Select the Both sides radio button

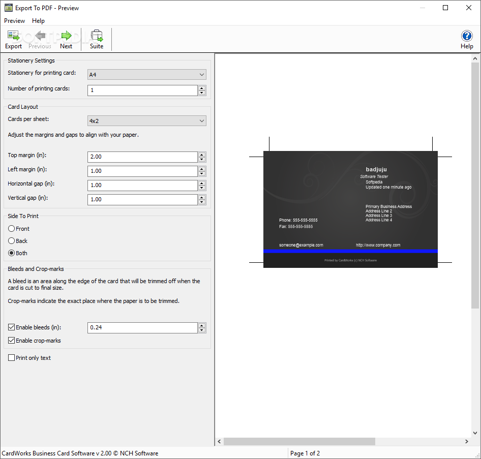11,253
